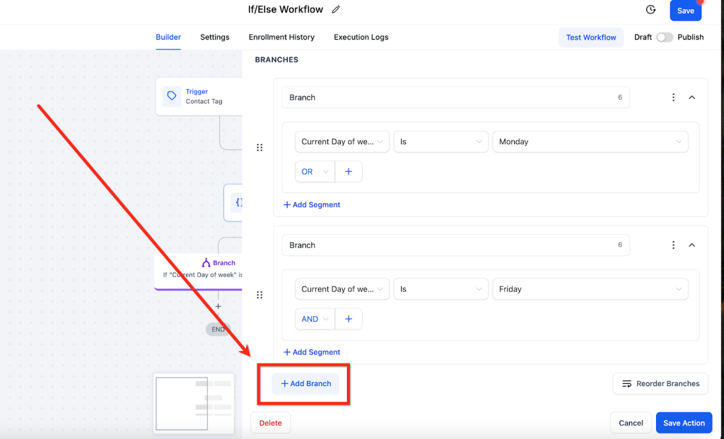Open the OR operator dropdown

pyautogui.click(x=315, y=172)
